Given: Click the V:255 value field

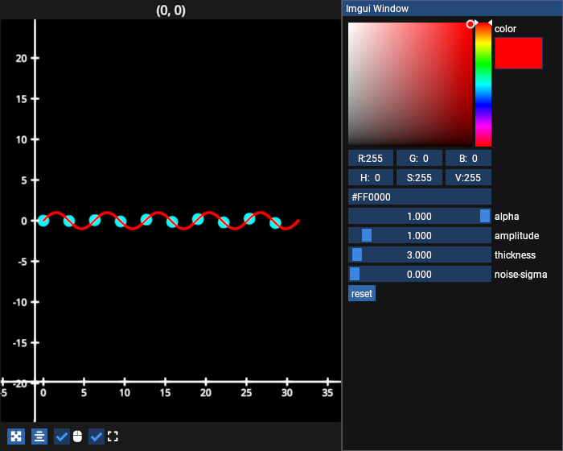Looking at the screenshot, I should pos(468,177).
